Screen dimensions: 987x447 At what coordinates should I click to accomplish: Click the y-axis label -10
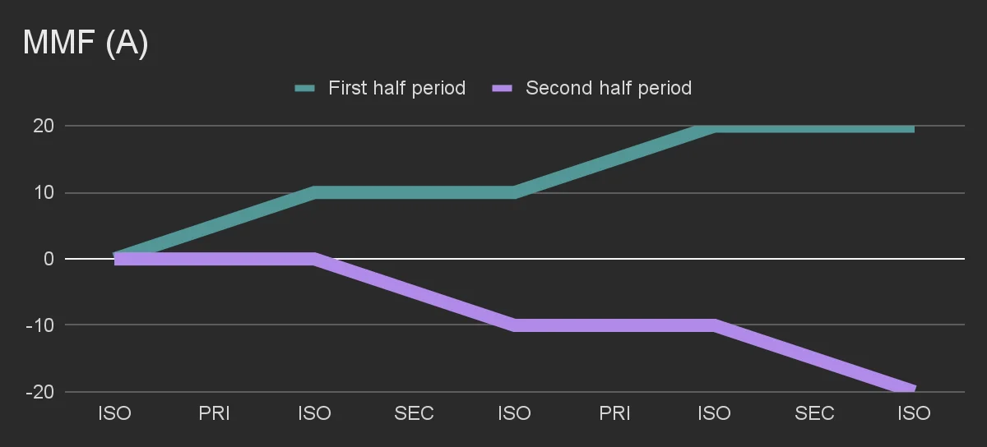(40, 325)
